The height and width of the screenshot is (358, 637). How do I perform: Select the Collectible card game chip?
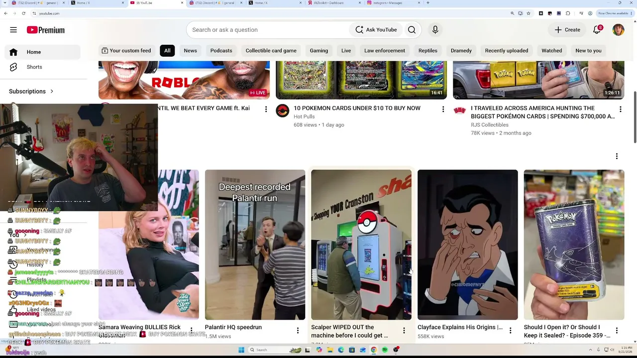pyautogui.click(x=271, y=51)
